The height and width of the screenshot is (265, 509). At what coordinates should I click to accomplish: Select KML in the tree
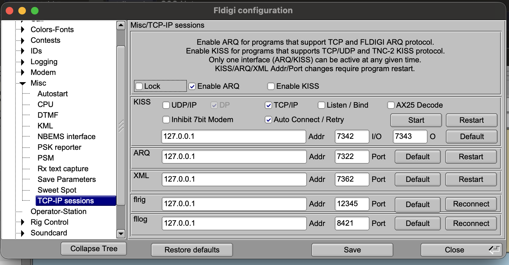pos(45,126)
